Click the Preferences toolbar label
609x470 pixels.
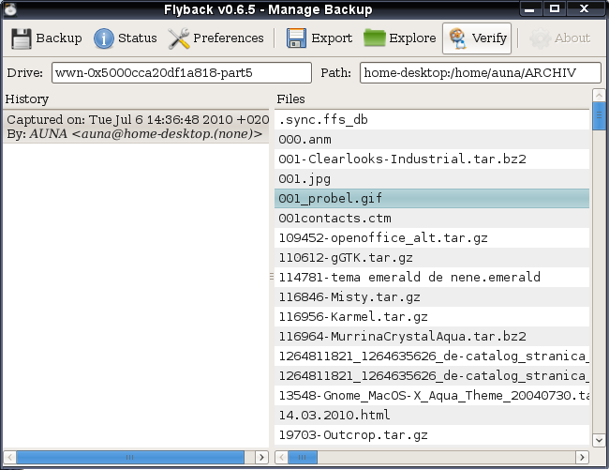click(x=229, y=38)
